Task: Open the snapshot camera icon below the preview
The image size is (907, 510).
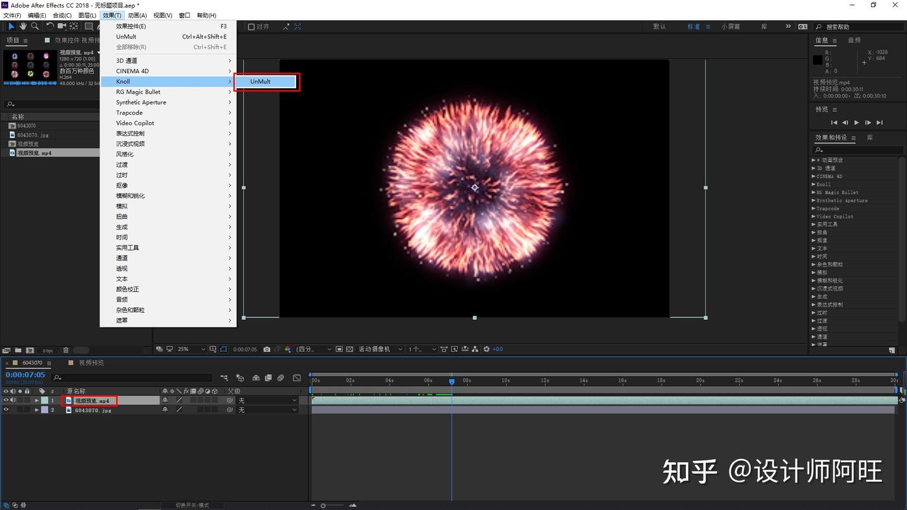Action: 267,349
